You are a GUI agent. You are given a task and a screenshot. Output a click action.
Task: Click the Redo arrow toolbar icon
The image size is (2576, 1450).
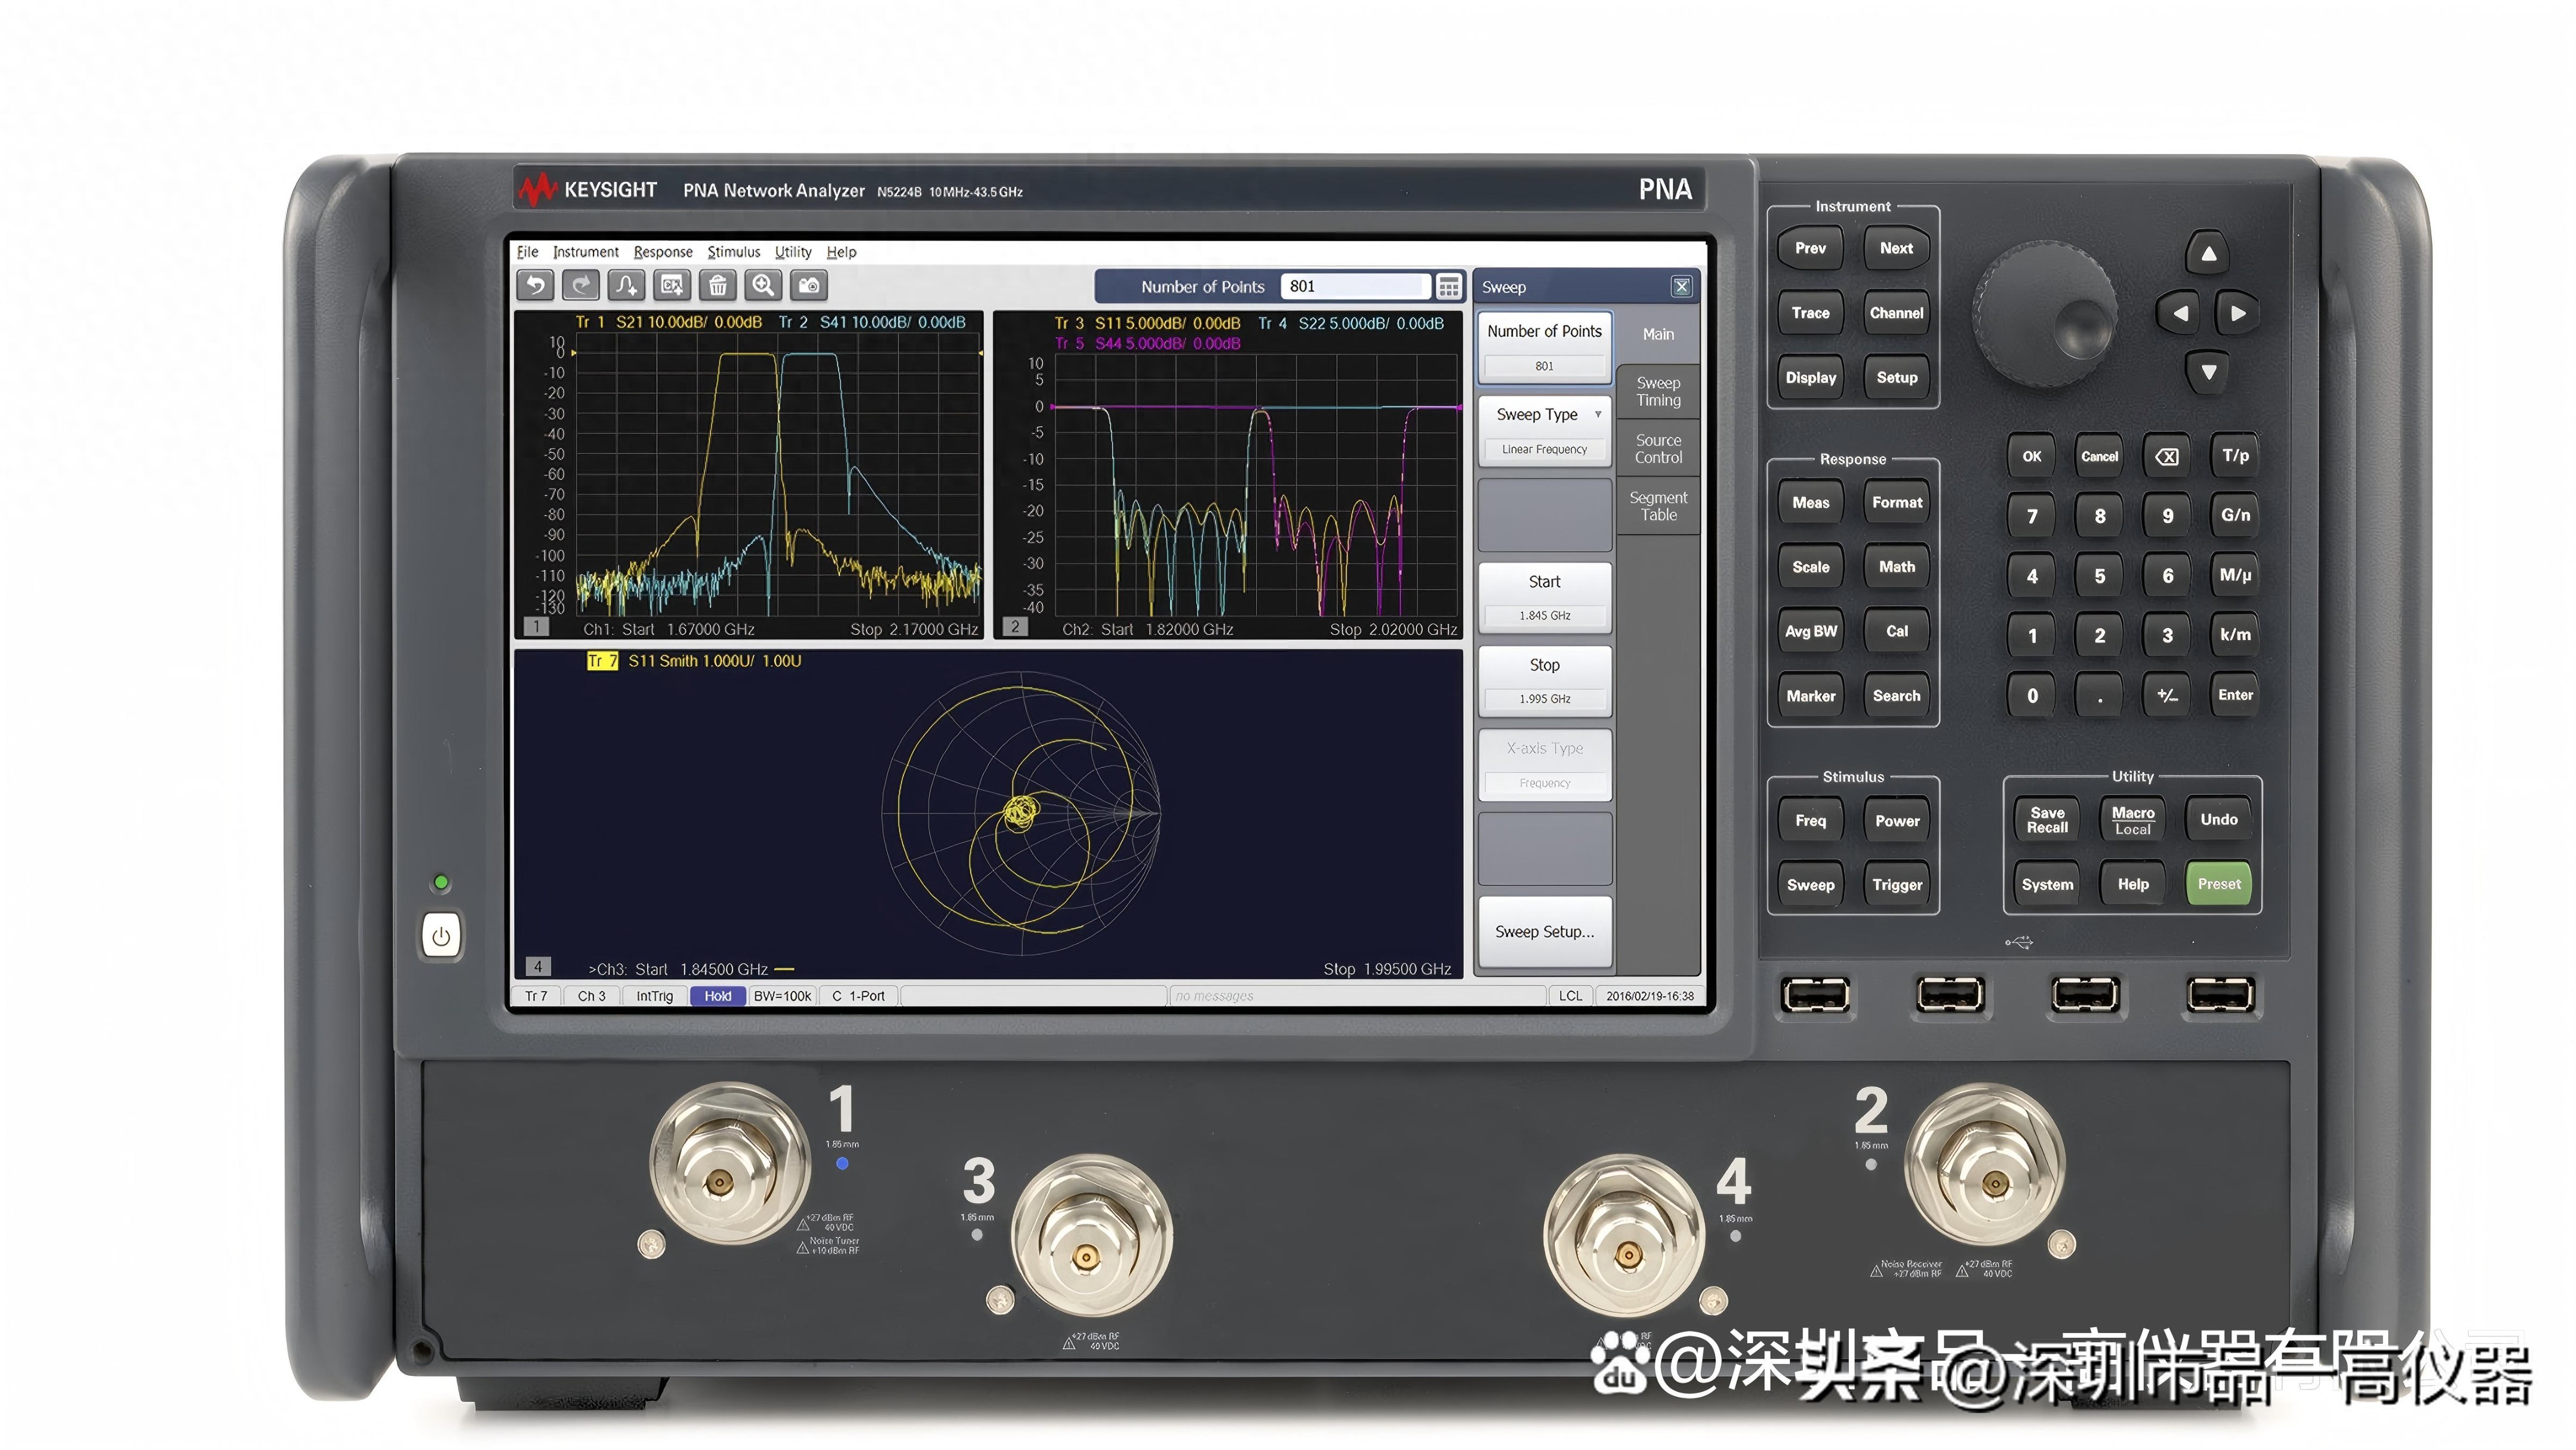(x=581, y=286)
